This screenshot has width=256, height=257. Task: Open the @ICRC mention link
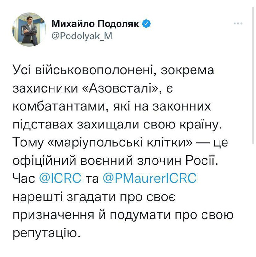pyautogui.click(x=60, y=178)
